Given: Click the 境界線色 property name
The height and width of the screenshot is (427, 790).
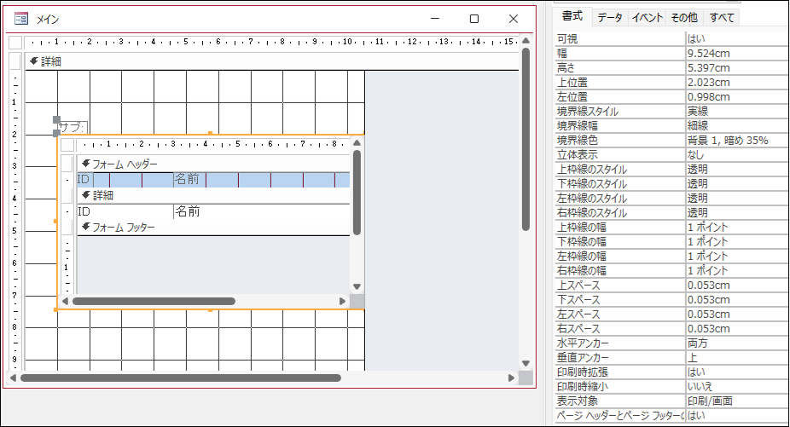Looking at the screenshot, I should [x=578, y=141].
